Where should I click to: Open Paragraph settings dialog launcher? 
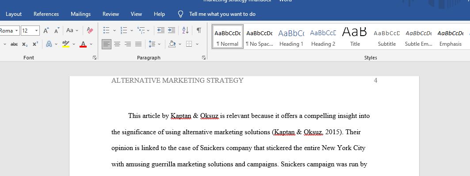(x=204, y=58)
